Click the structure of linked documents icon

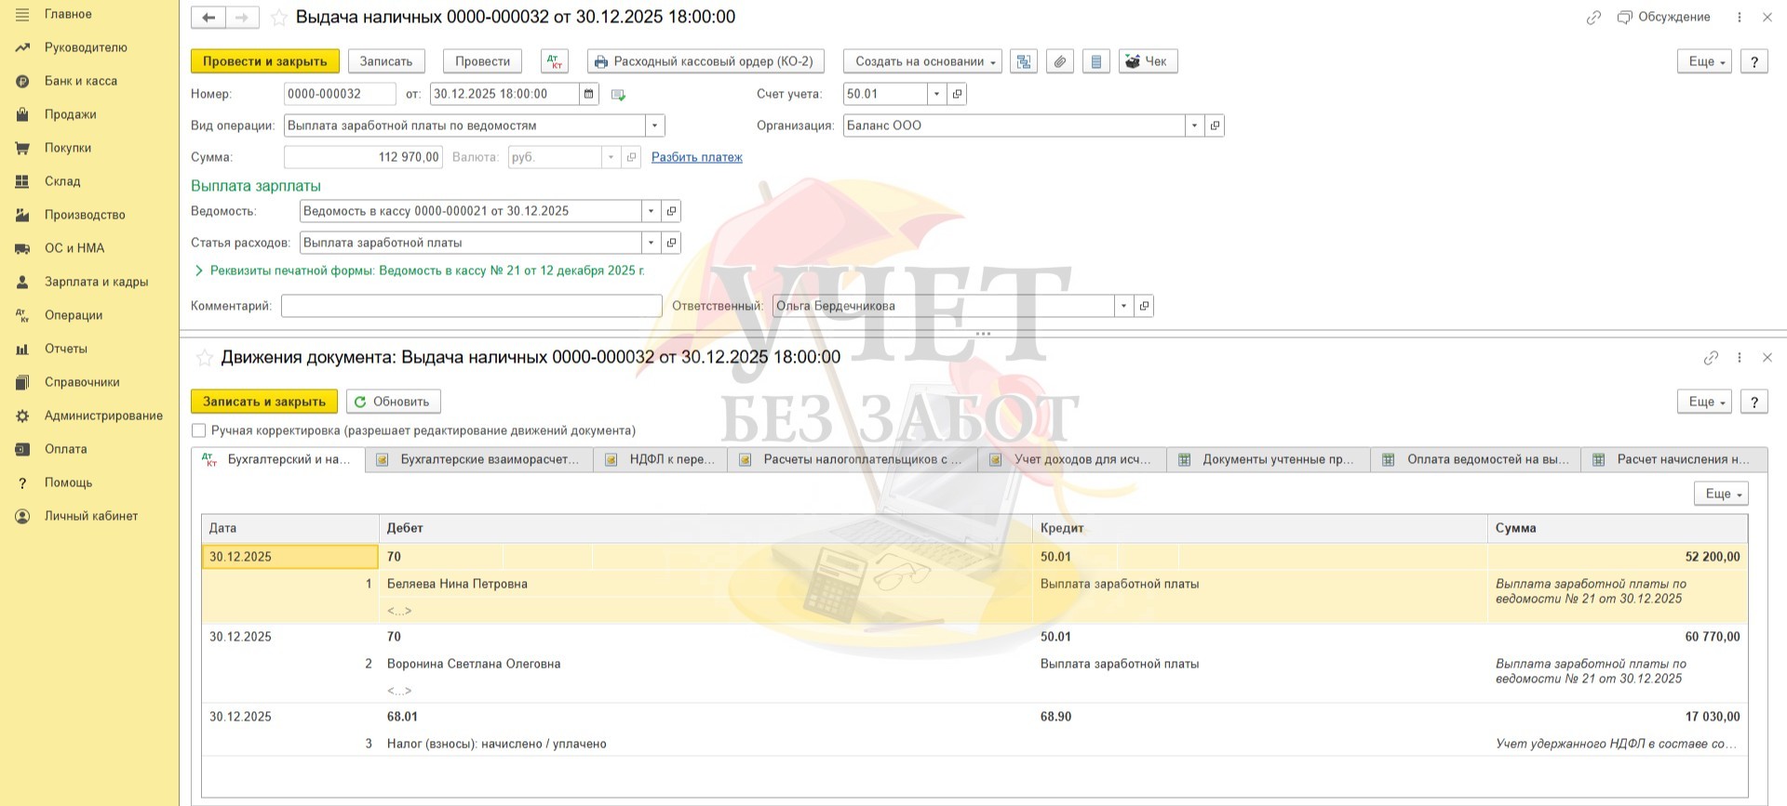(x=1024, y=61)
